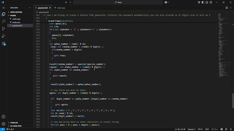The width and height of the screenshot is (234, 131).
Task: Click the Ln 30, Col 20 indicator
Action: click(x=180, y=129)
